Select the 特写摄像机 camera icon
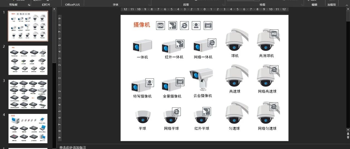The width and height of the screenshot is (350, 149). (x=142, y=85)
